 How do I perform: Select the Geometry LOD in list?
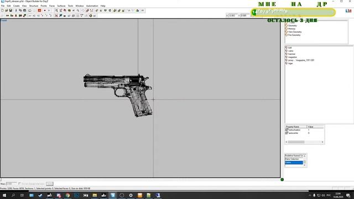[x=293, y=26]
